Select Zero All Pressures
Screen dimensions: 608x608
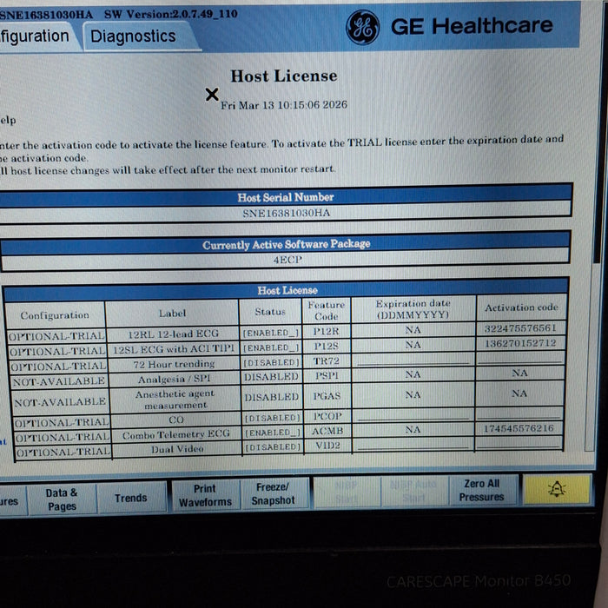click(x=482, y=490)
